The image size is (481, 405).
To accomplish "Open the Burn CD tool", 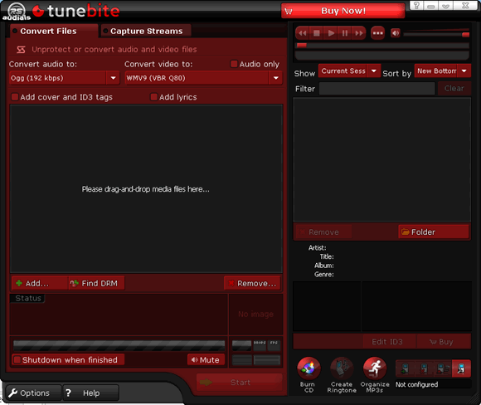I will pos(309,368).
